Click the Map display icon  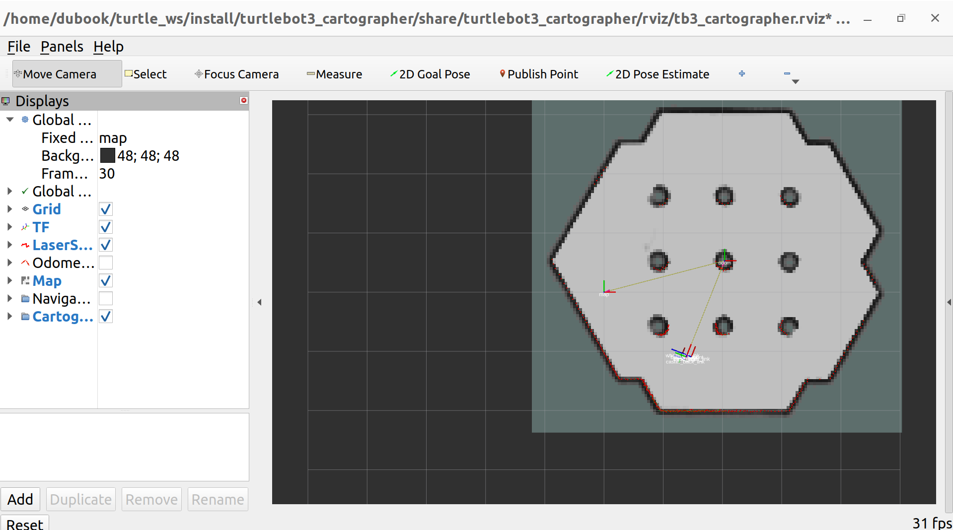(25, 280)
